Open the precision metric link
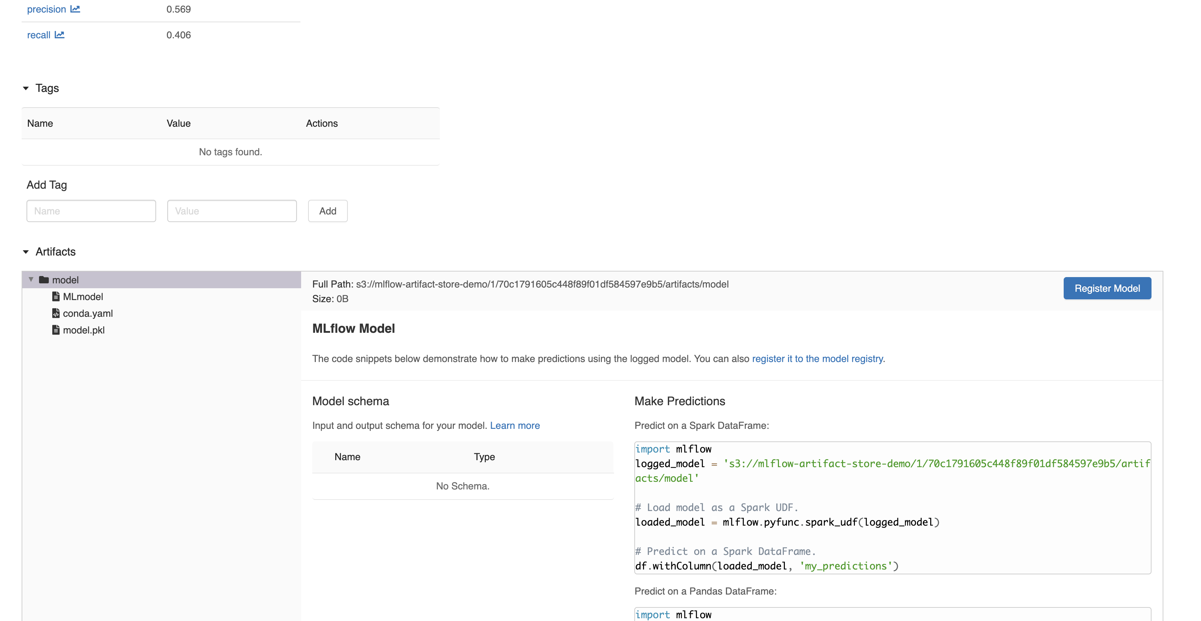This screenshot has width=1201, height=621. pos(46,9)
